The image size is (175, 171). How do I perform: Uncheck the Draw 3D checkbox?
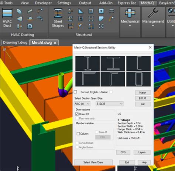77,114
